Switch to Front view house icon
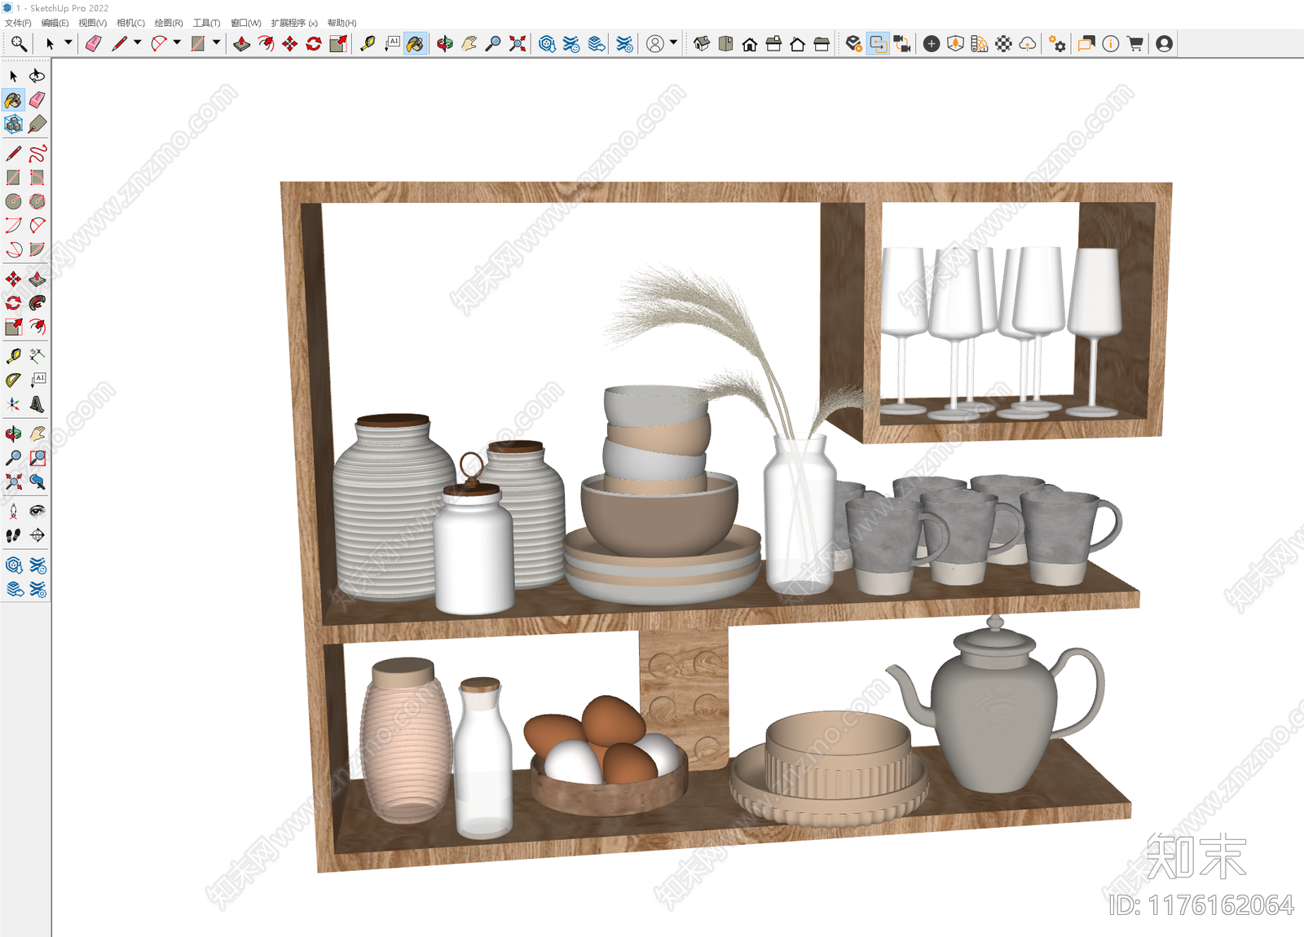 tap(750, 44)
